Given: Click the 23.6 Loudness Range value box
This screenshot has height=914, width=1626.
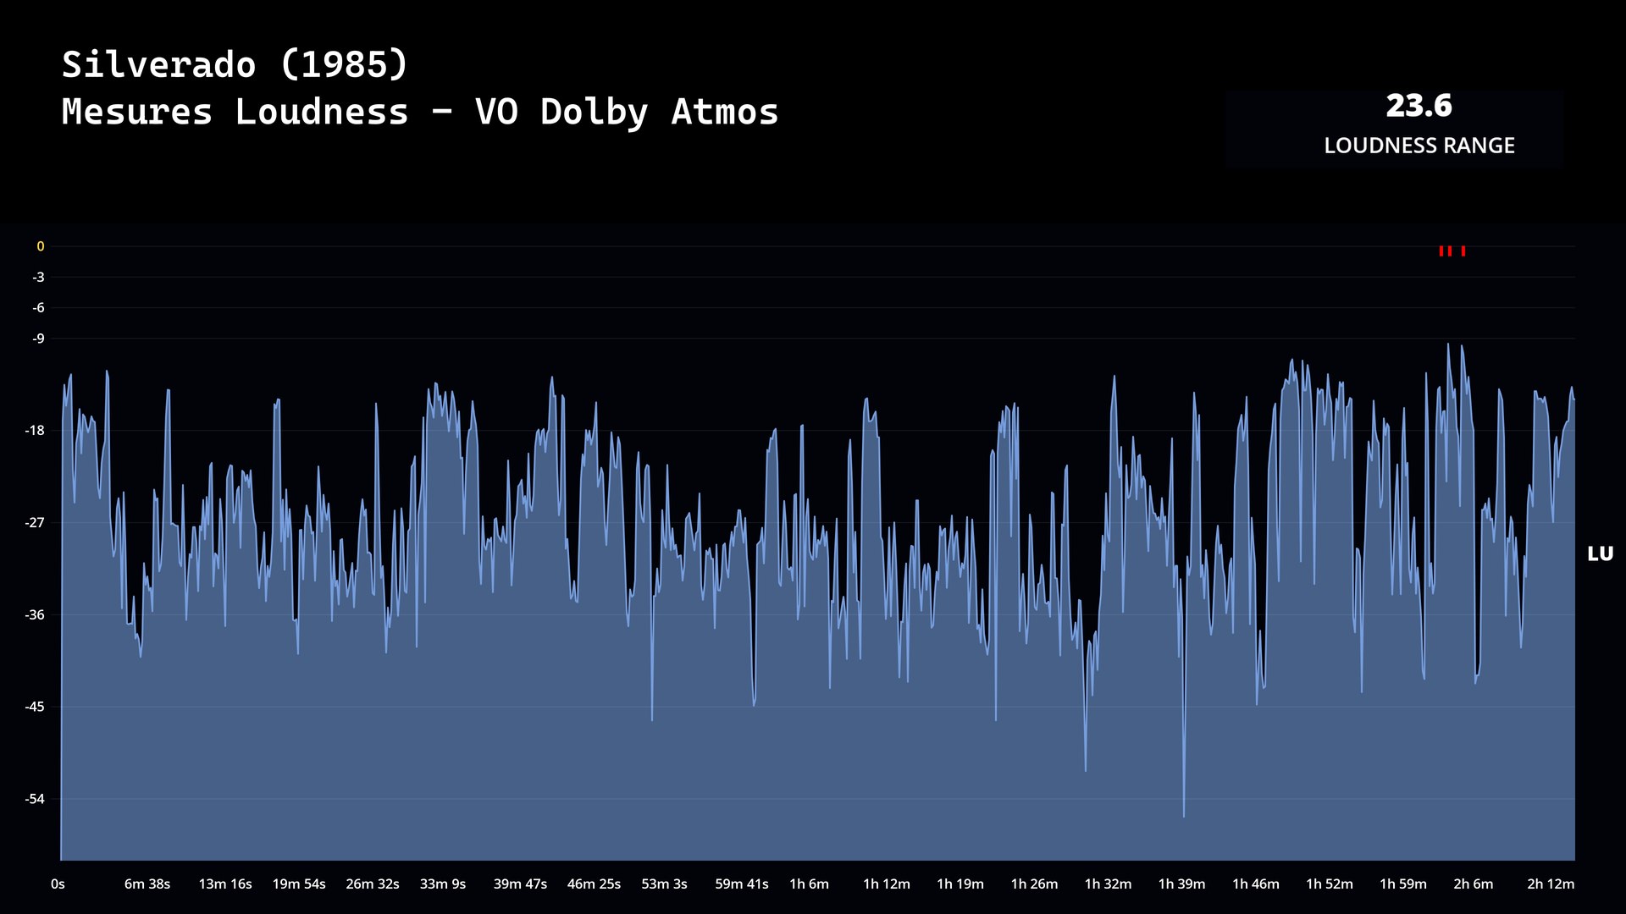Looking at the screenshot, I should point(1419,106).
